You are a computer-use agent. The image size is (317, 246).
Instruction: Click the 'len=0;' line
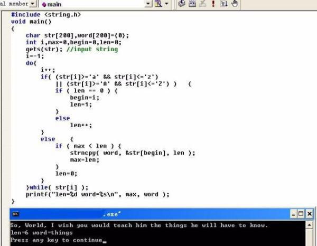click(x=66, y=174)
